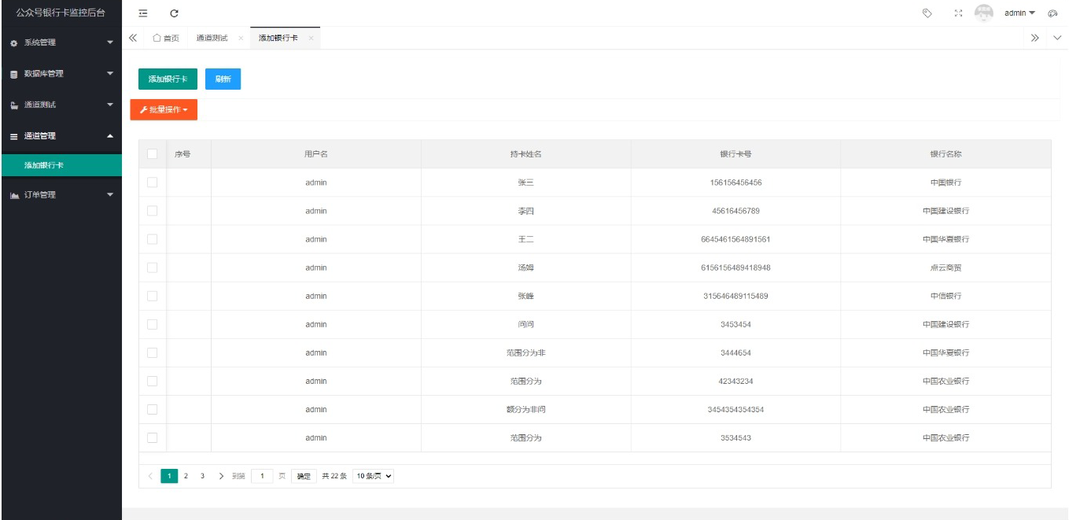Open the 批量操作 dropdown

(x=164, y=110)
